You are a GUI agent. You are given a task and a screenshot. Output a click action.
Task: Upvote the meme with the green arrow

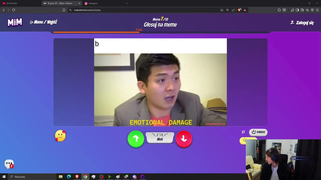(x=136, y=139)
